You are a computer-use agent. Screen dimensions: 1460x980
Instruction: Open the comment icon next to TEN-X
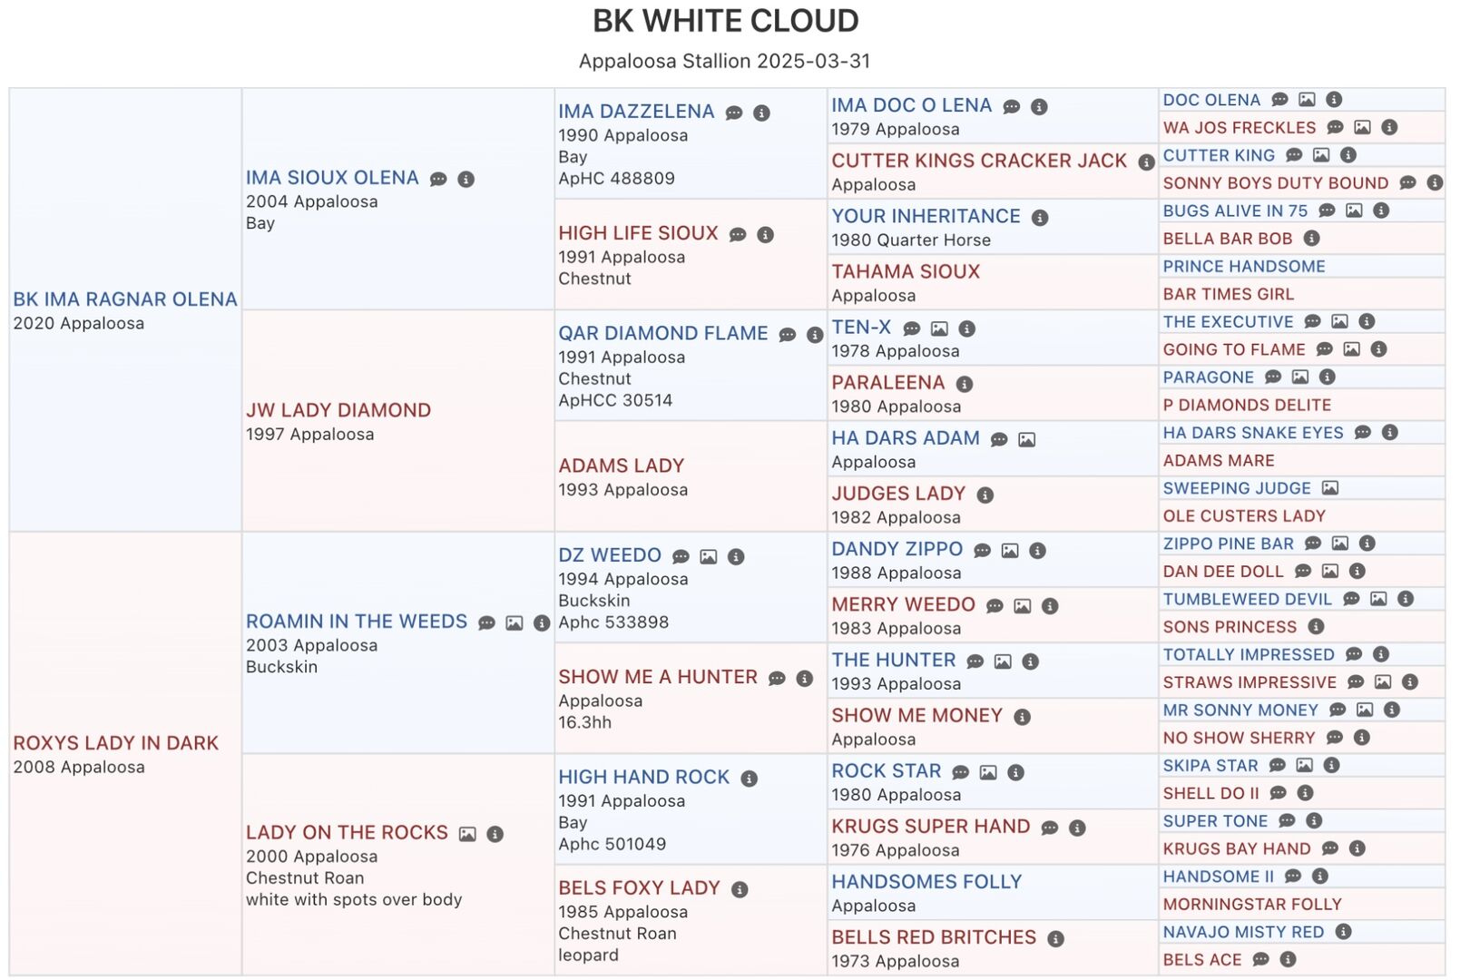(912, 329)
